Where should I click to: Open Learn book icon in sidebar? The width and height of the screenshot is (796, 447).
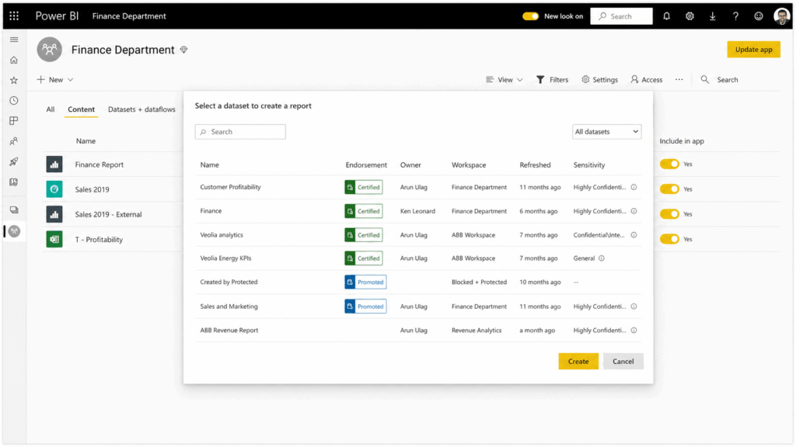(x=14, y=182)
